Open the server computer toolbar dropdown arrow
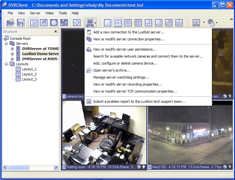 [95, 23]
